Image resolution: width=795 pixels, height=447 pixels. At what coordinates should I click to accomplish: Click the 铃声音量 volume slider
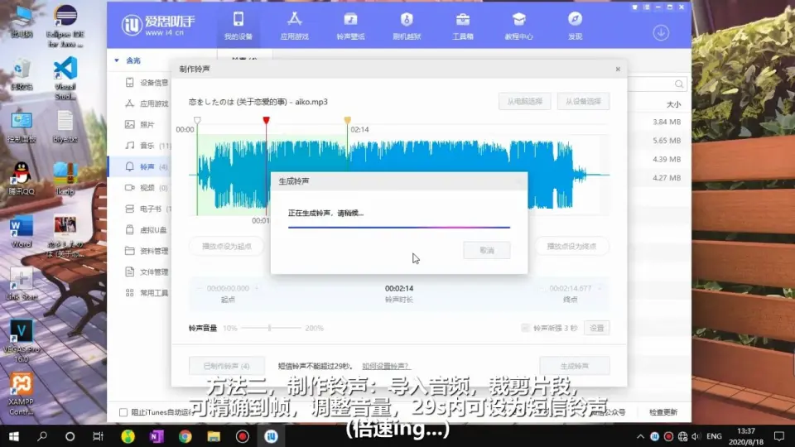268,328
